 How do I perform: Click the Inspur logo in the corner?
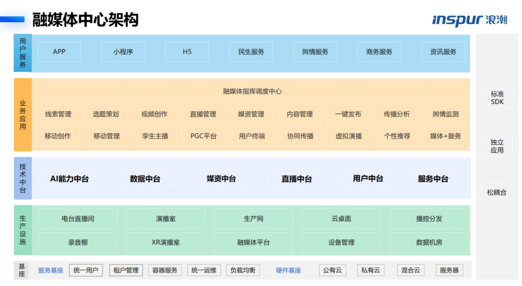coord(469,20)
